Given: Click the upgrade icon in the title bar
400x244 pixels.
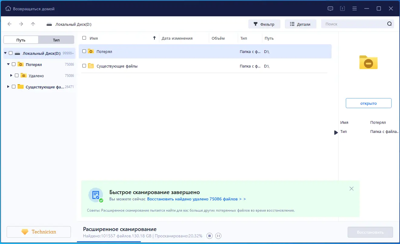Looking at the screenshot, I should click(342, 8).
